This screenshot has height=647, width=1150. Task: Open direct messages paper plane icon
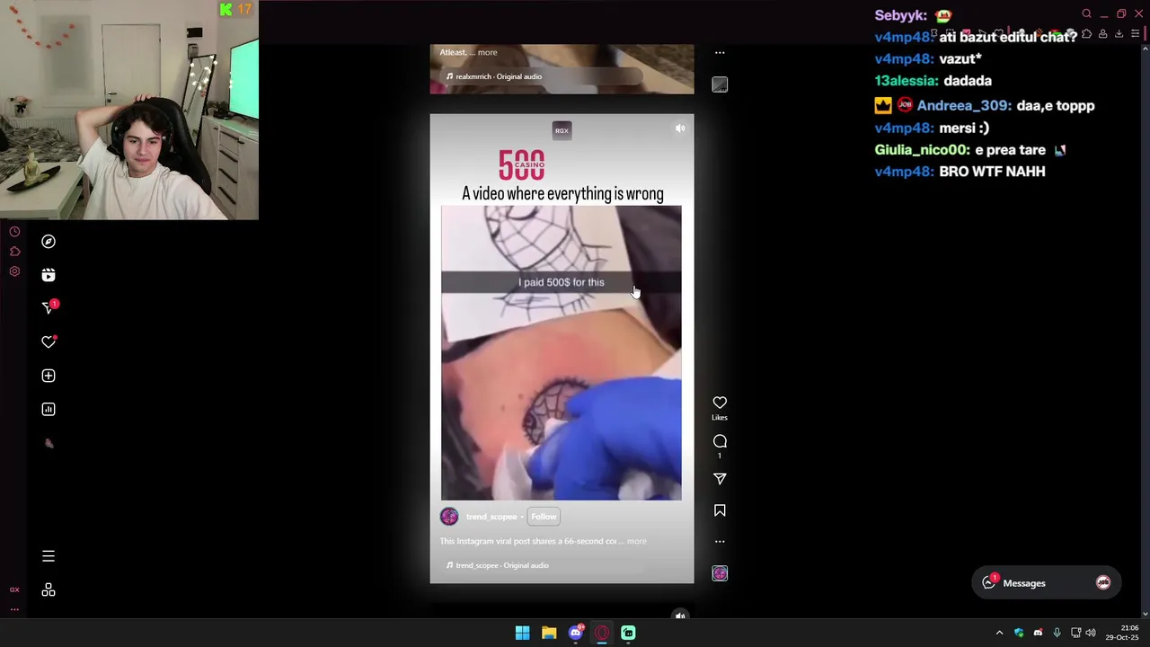pyautogui.click(x=49, y=308)
